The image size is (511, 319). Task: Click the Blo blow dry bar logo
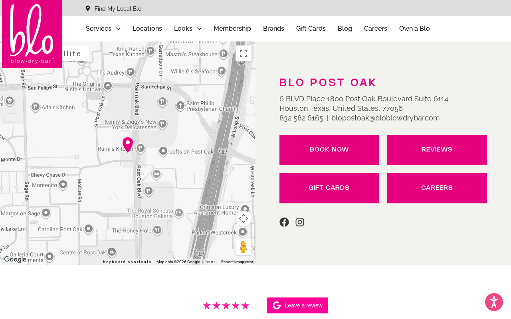pyautogui.click(x=32, y=34)
